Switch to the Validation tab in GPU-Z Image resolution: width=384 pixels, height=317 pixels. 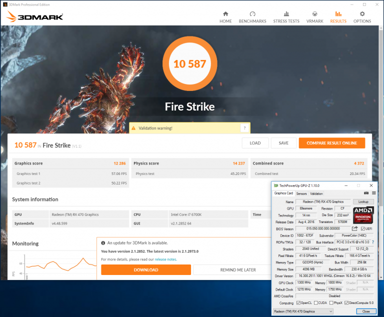(316, 193)
